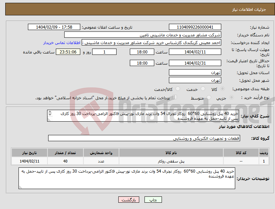275x209 pixels.
Task: Click the تعداد / مقدار column header
Action: [x=65, y=153]
